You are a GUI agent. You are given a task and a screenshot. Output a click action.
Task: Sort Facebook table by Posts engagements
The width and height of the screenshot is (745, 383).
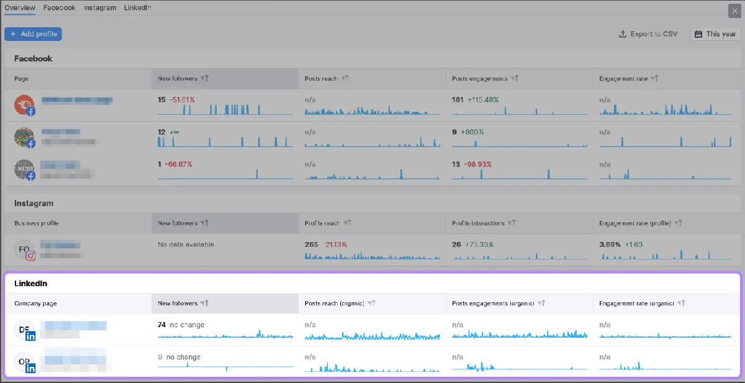tap(515, 79)
